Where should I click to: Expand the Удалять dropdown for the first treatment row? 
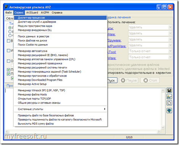[x=170, y=27]
